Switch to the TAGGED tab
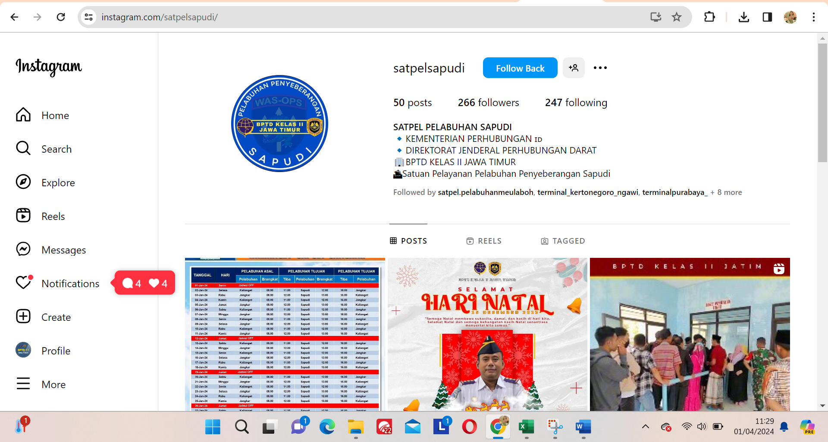Screen dimensions: 828x442 click(563, 241)
